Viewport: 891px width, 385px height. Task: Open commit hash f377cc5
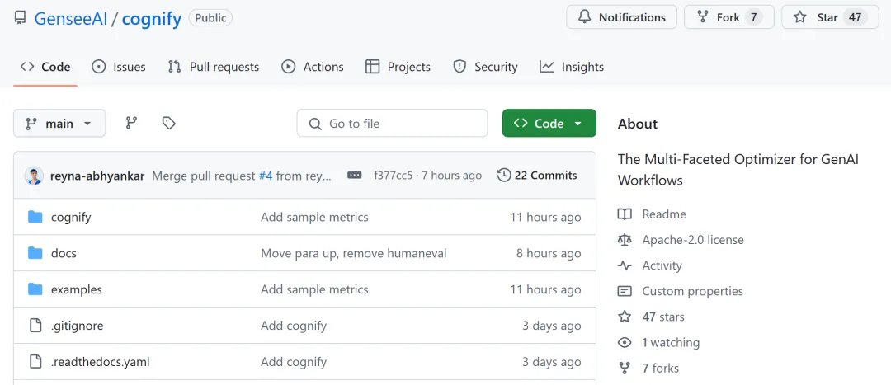(393, 176)
